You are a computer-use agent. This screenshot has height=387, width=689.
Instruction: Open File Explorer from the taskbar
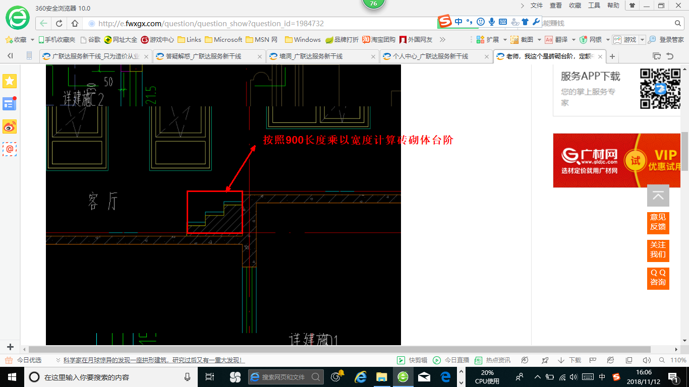click(x=381, y=376)
